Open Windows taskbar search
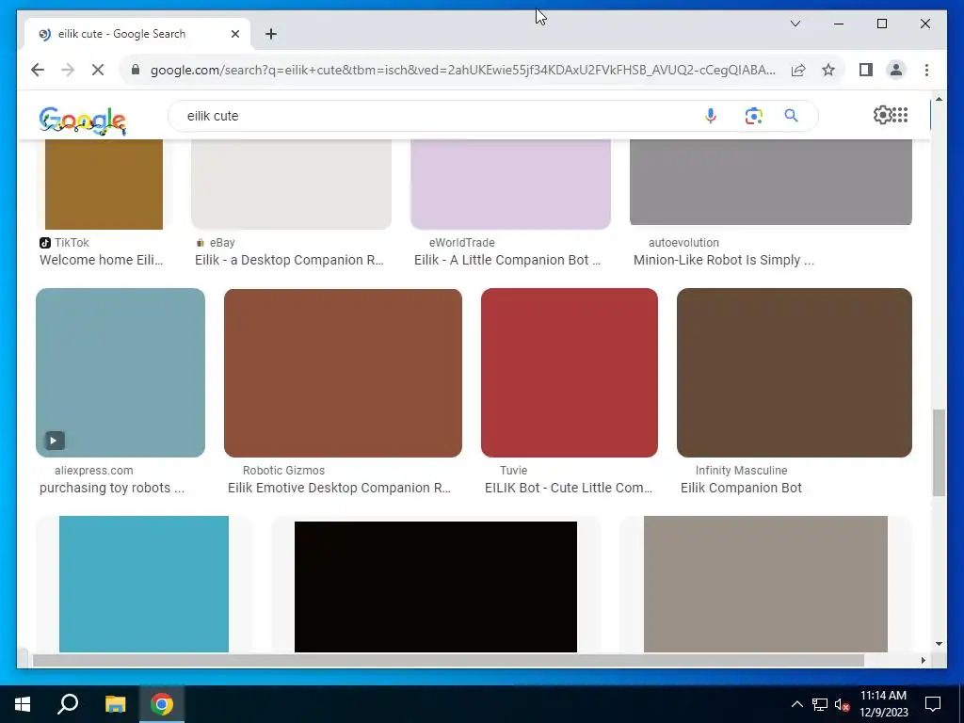964x723 pixels. click(x=68, y=704)
